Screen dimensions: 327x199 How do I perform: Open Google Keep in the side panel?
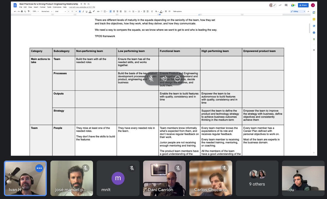[314, 19]
